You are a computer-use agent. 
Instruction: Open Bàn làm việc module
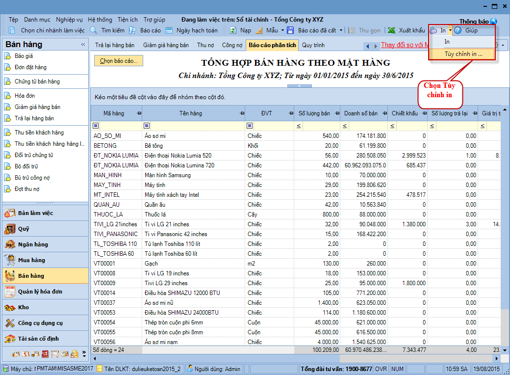[x=46, y=213]
